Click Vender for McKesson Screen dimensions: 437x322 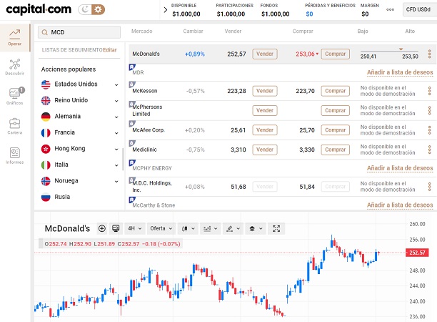(x=265, y=91)
